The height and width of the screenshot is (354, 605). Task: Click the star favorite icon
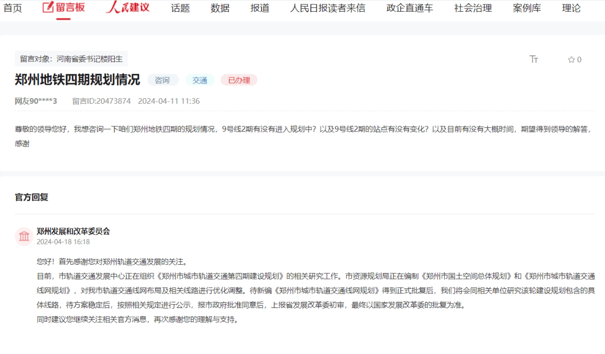[x=571, y=59]
